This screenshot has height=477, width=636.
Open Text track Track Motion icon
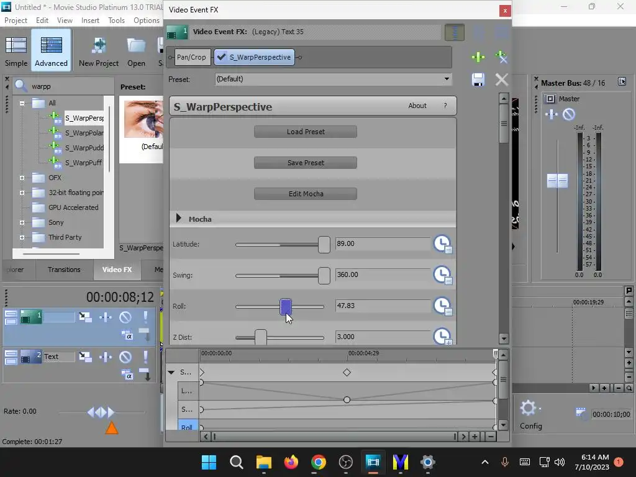coord(85,357)
